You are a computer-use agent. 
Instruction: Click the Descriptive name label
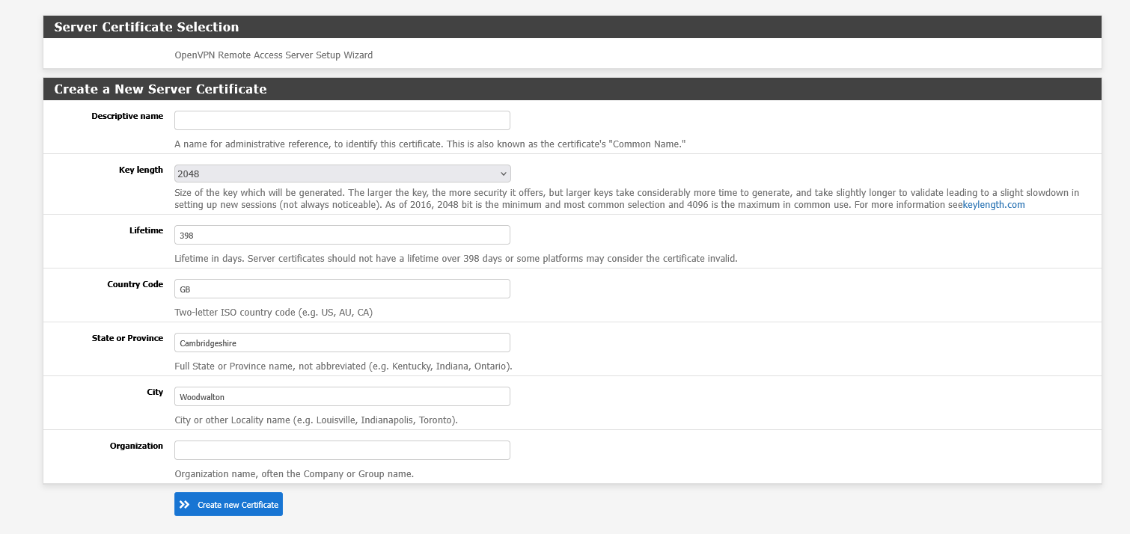tap(127, 116)
